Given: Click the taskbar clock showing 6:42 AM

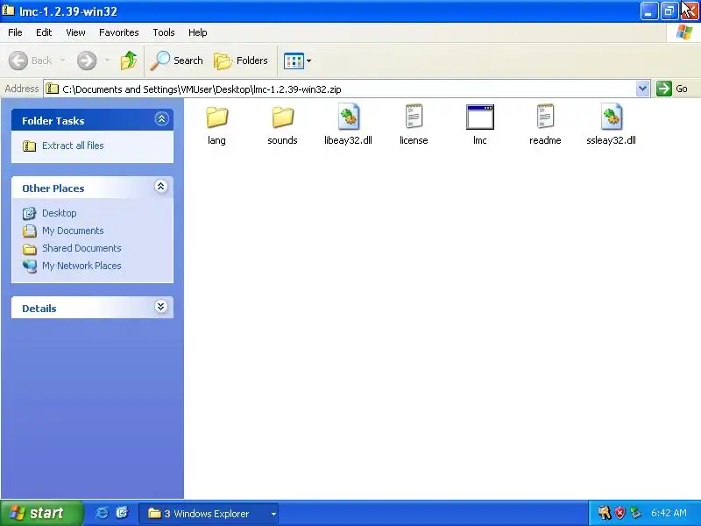Looking at the screenshot, I should point(669,513).
